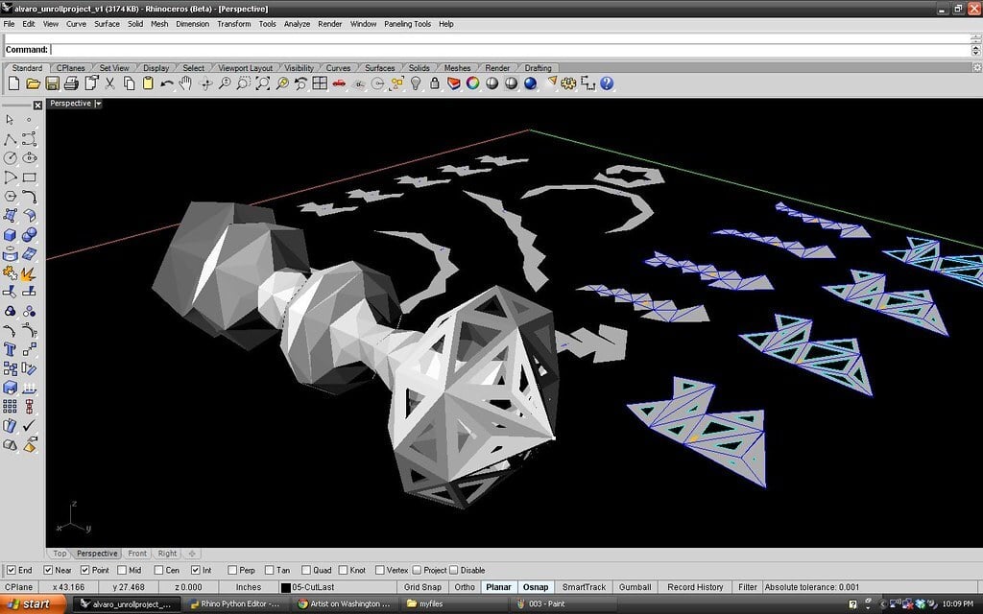Select the arrow selection tool

click(9, 121)
